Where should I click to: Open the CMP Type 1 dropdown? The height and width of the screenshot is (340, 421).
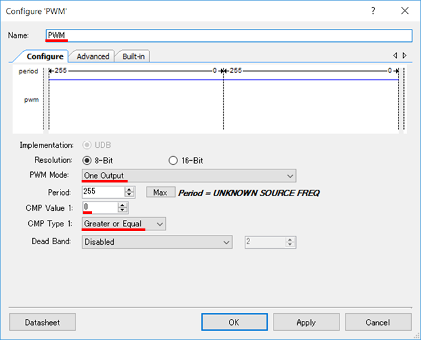(x=124, y=224)
